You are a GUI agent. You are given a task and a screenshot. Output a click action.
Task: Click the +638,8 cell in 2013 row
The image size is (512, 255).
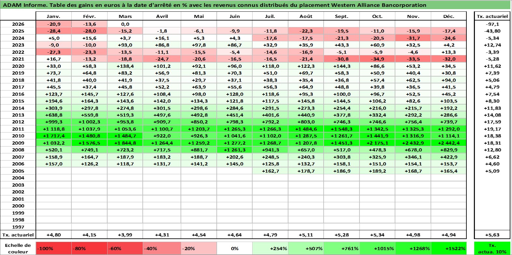click(x=53, y=115)
